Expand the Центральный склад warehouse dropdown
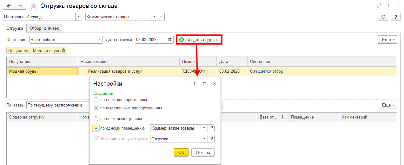This screenshot has width=404, height=165. [78, 17]
